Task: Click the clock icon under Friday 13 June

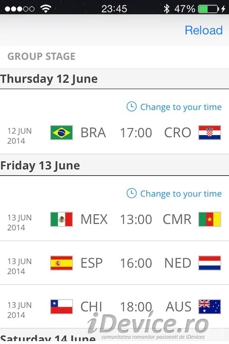Action: coord(132,193)
